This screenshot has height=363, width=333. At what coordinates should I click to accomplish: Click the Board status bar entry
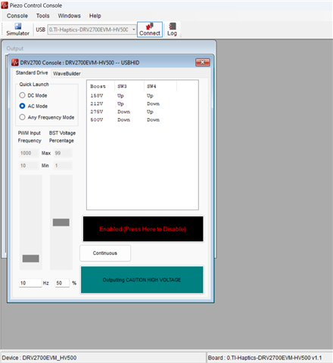[265, 358]
